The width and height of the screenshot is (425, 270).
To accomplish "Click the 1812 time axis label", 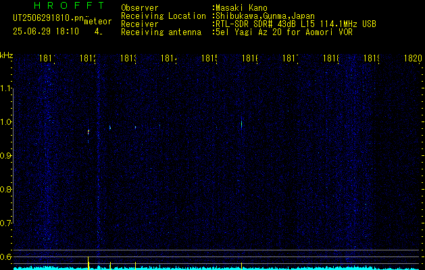I will point(88,58).
